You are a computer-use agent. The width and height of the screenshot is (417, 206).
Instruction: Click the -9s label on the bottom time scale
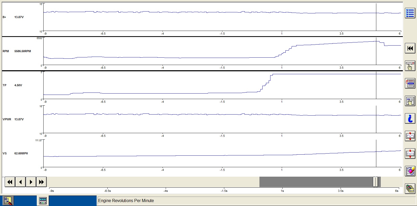click(52, 191)
